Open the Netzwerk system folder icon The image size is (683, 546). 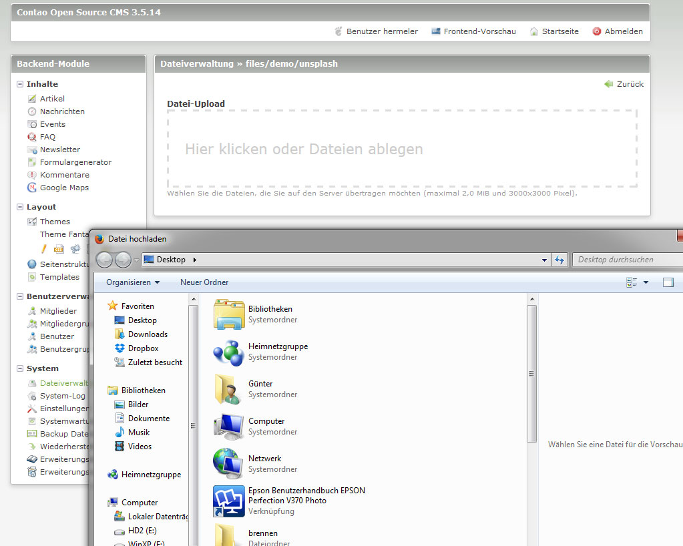click(x=228, y=463)
